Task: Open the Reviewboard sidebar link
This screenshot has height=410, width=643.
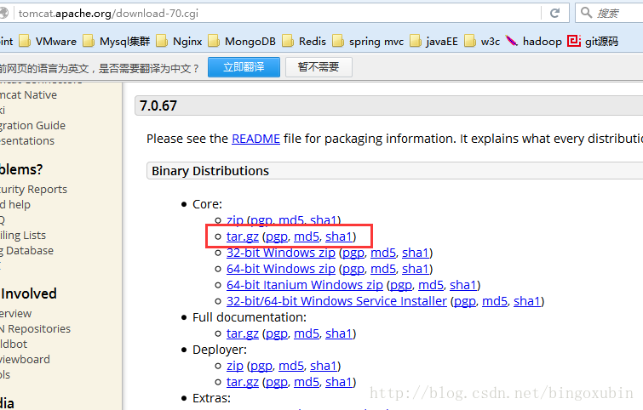Action: (25, 360)
